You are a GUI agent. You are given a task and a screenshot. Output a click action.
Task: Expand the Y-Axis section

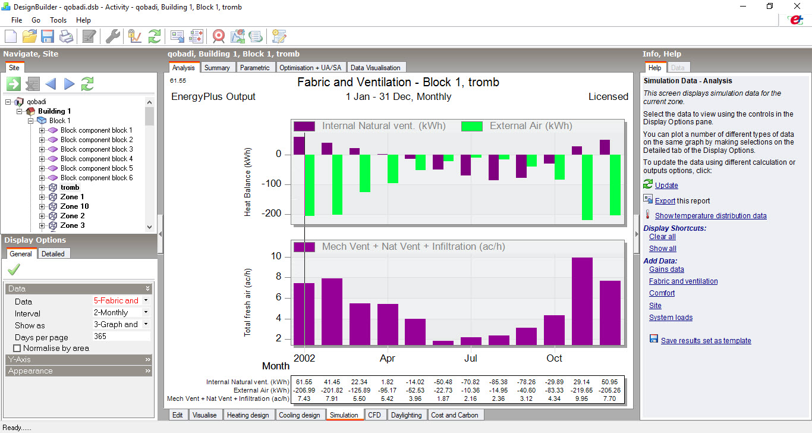point(79,359)
